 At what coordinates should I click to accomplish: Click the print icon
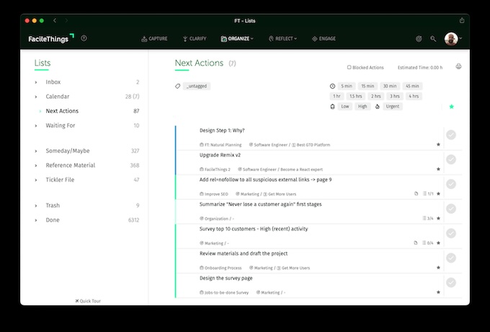click(x=458, y=67)
